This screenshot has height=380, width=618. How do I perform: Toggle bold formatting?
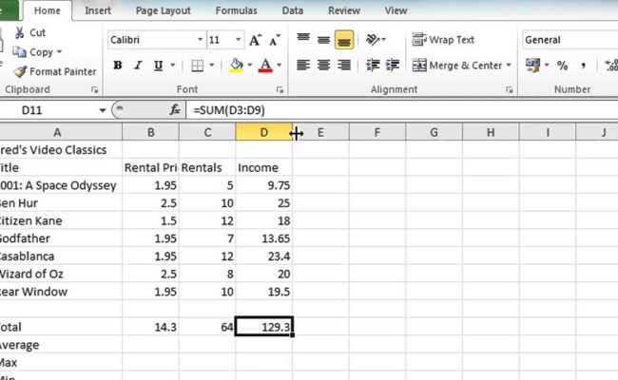(x=118, y=65)
